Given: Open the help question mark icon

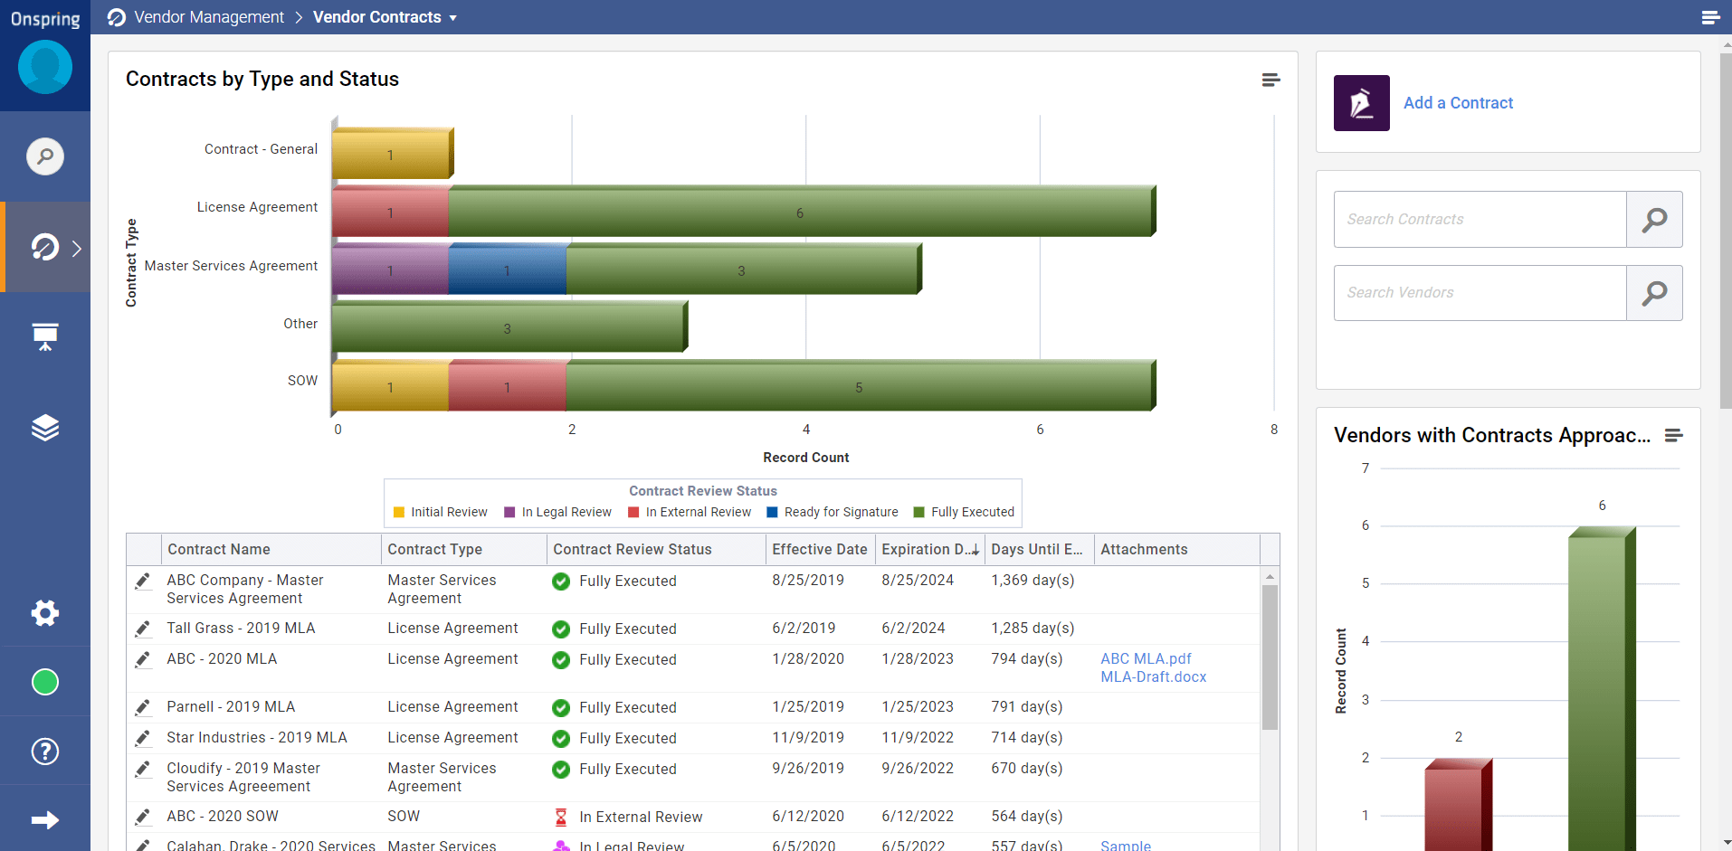Looking at the screenshot, I should click(x=45, y=752).
